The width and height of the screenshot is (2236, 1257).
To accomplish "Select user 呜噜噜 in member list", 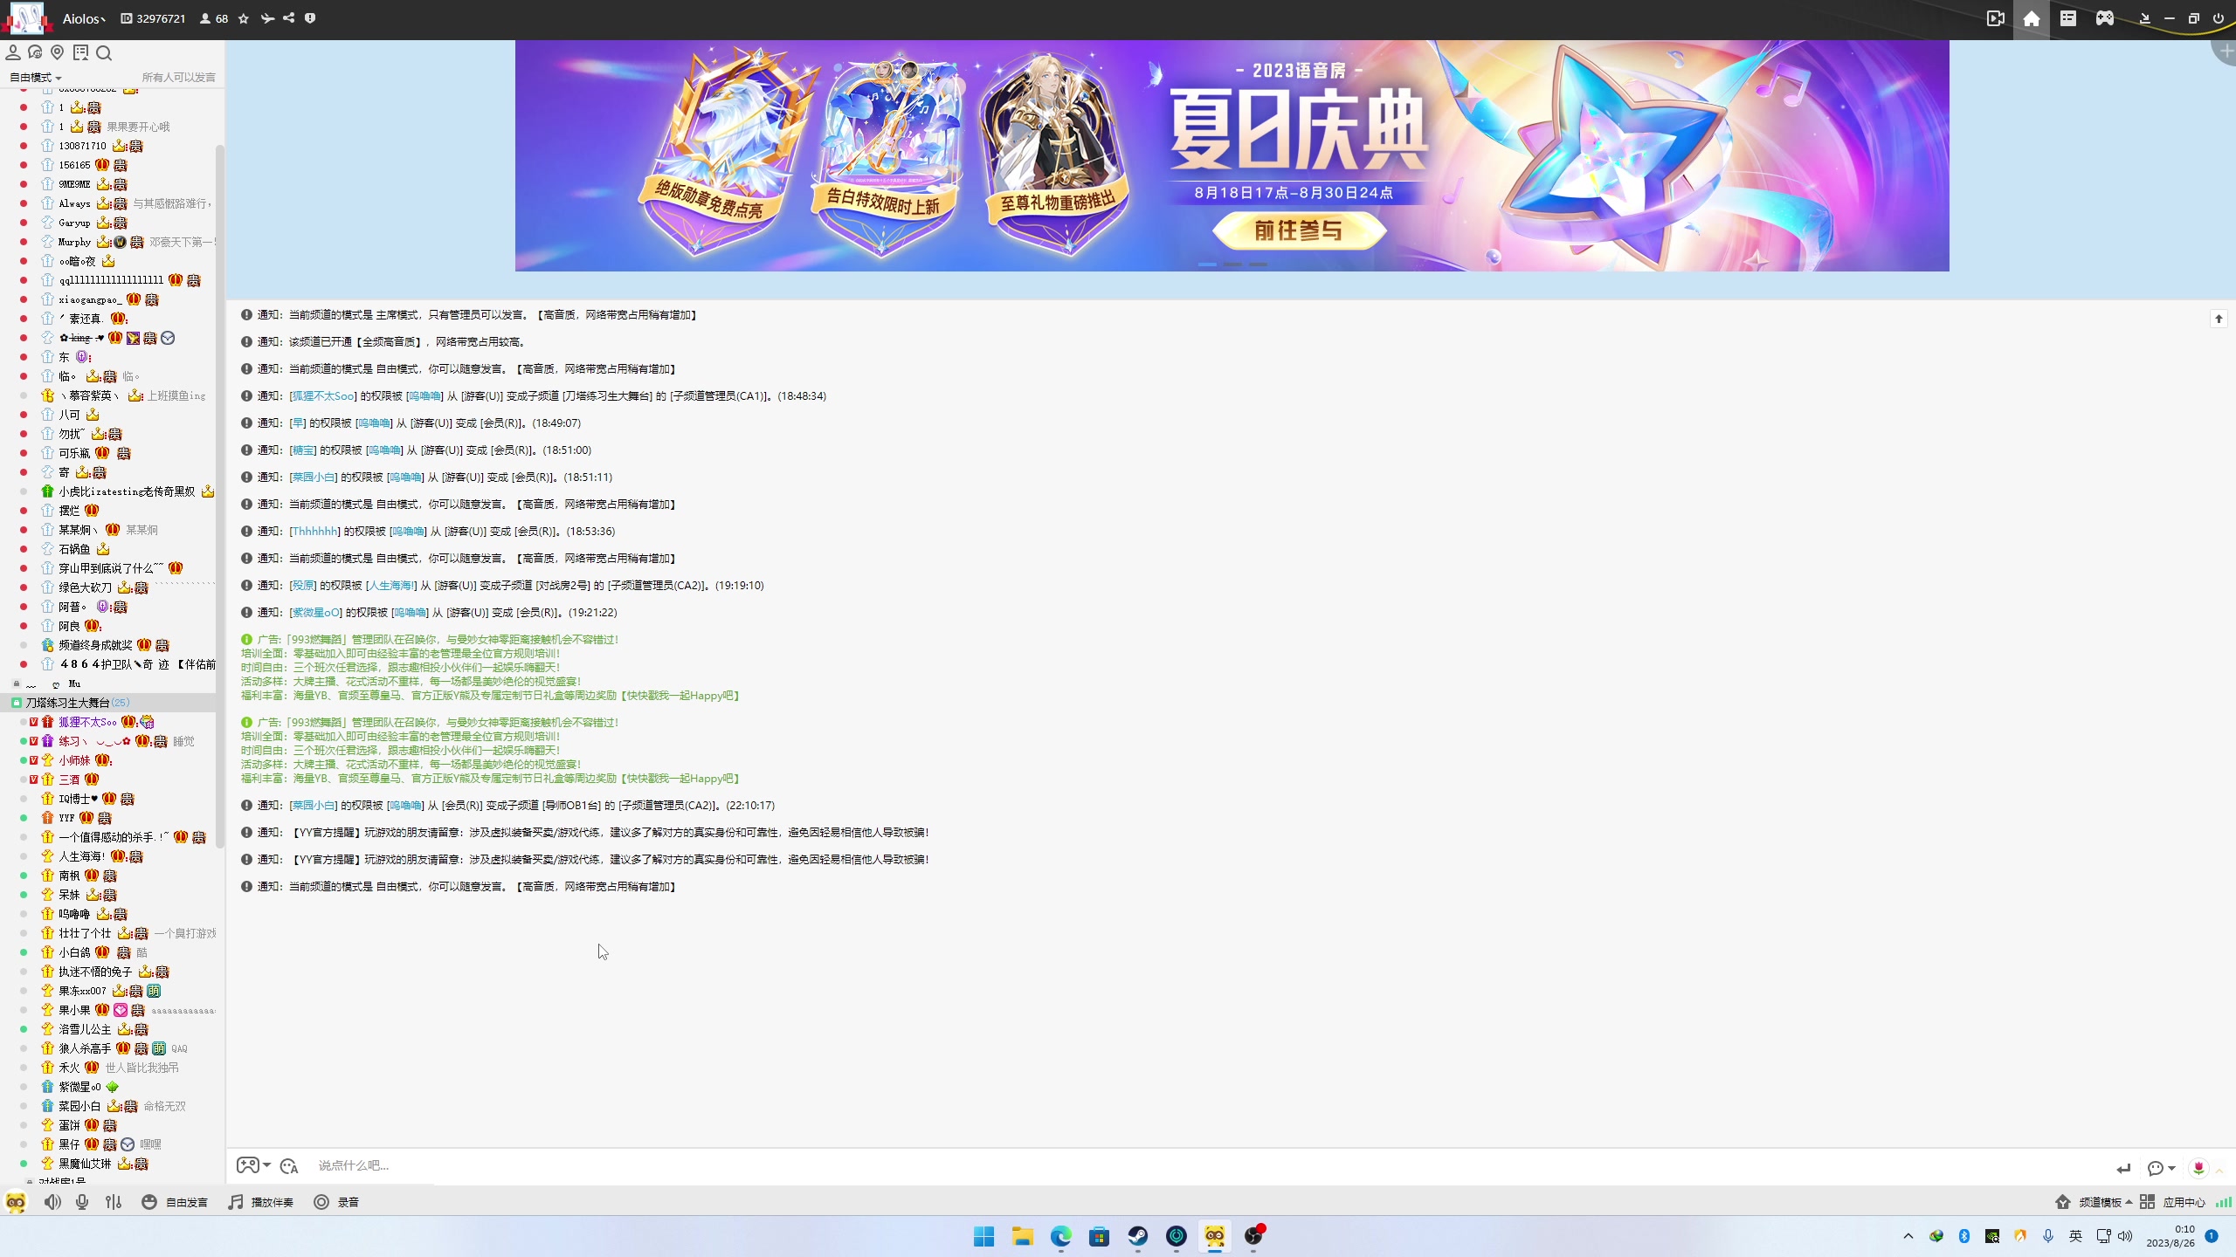I will click(x=74, y=914).
